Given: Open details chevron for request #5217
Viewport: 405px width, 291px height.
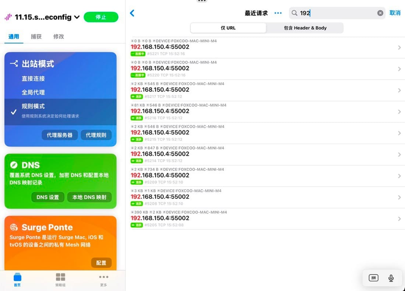Looking at the screenshot, I should point(399,90).
